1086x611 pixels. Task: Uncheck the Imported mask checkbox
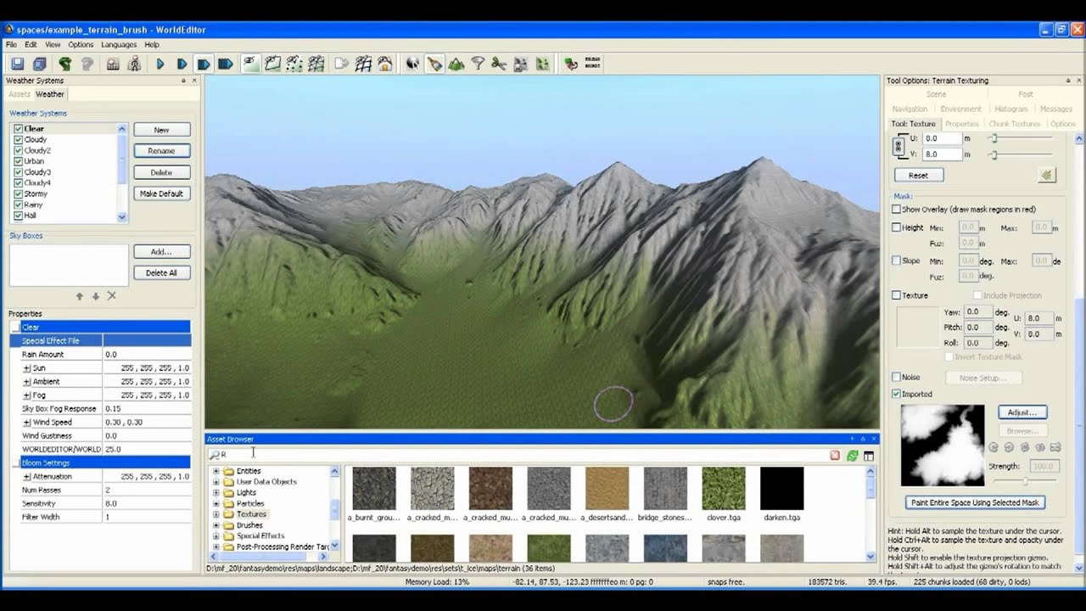896,394
